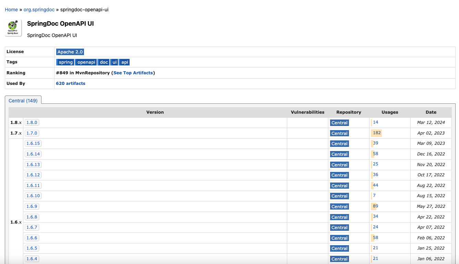Open the 620 artifacts link
The height and width of the screenshot is (264, 459).
click(x=71, y=83)
